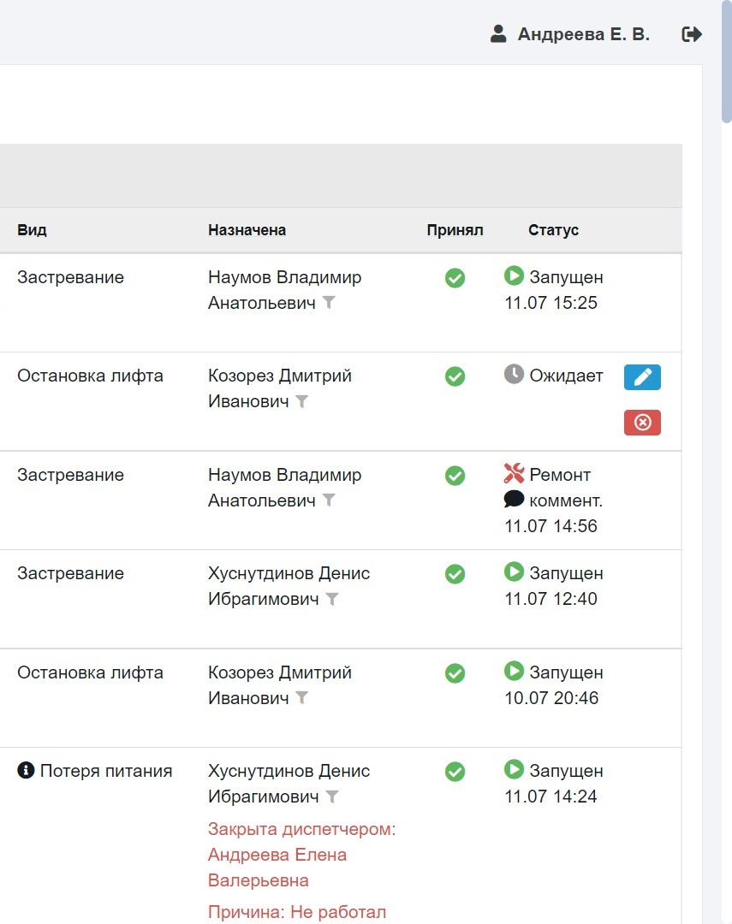Click the Назначена column header
This screenshot has height=924, width=732.
pos(247,230)
